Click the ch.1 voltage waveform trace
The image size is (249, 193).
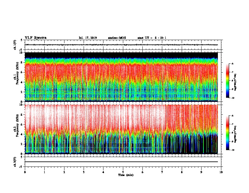(121, 45)
